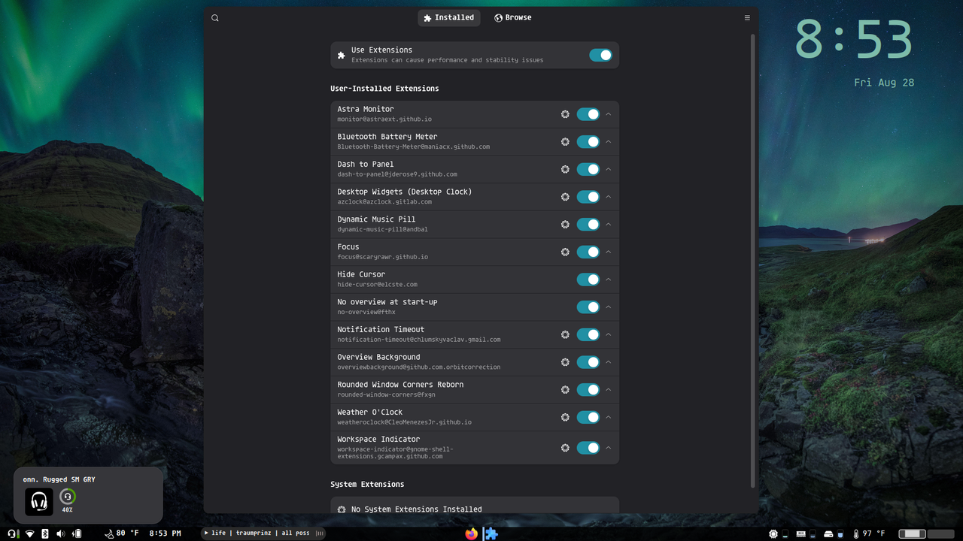Click the 97 °F temperature reading
Viewport: 963px width, 541px height.
tap(874, 533)
